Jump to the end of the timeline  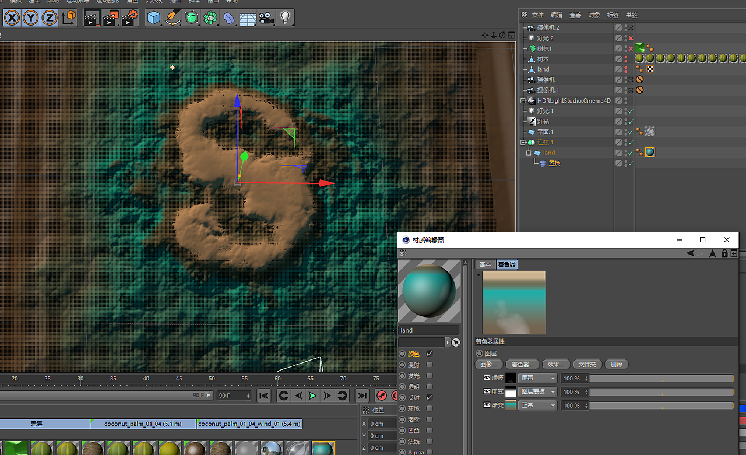point(362,396)
